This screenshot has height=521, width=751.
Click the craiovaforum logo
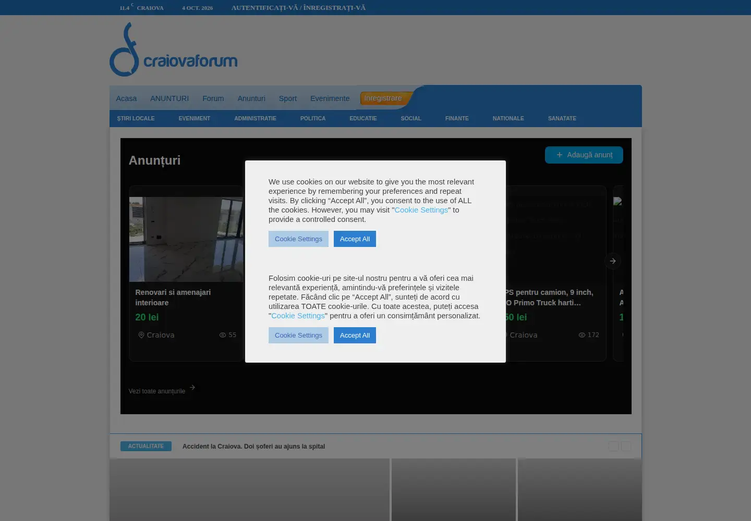click(173, 49)
